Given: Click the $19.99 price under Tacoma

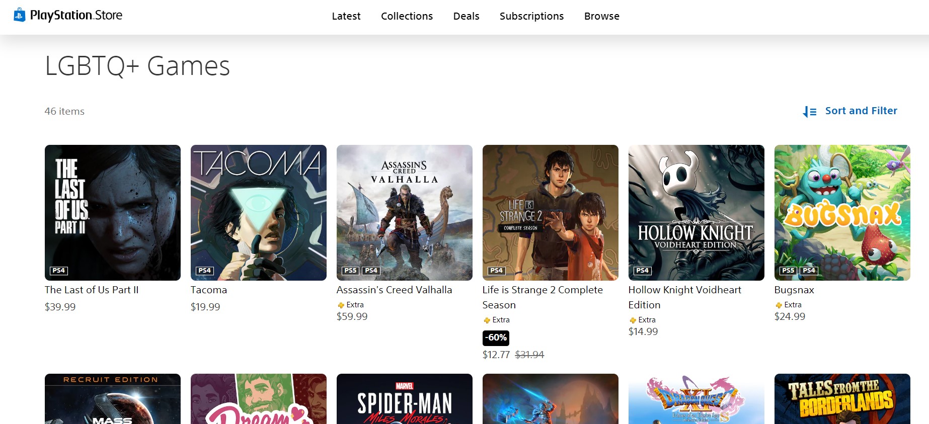Looking at the screenshot, I should (205, 307).
